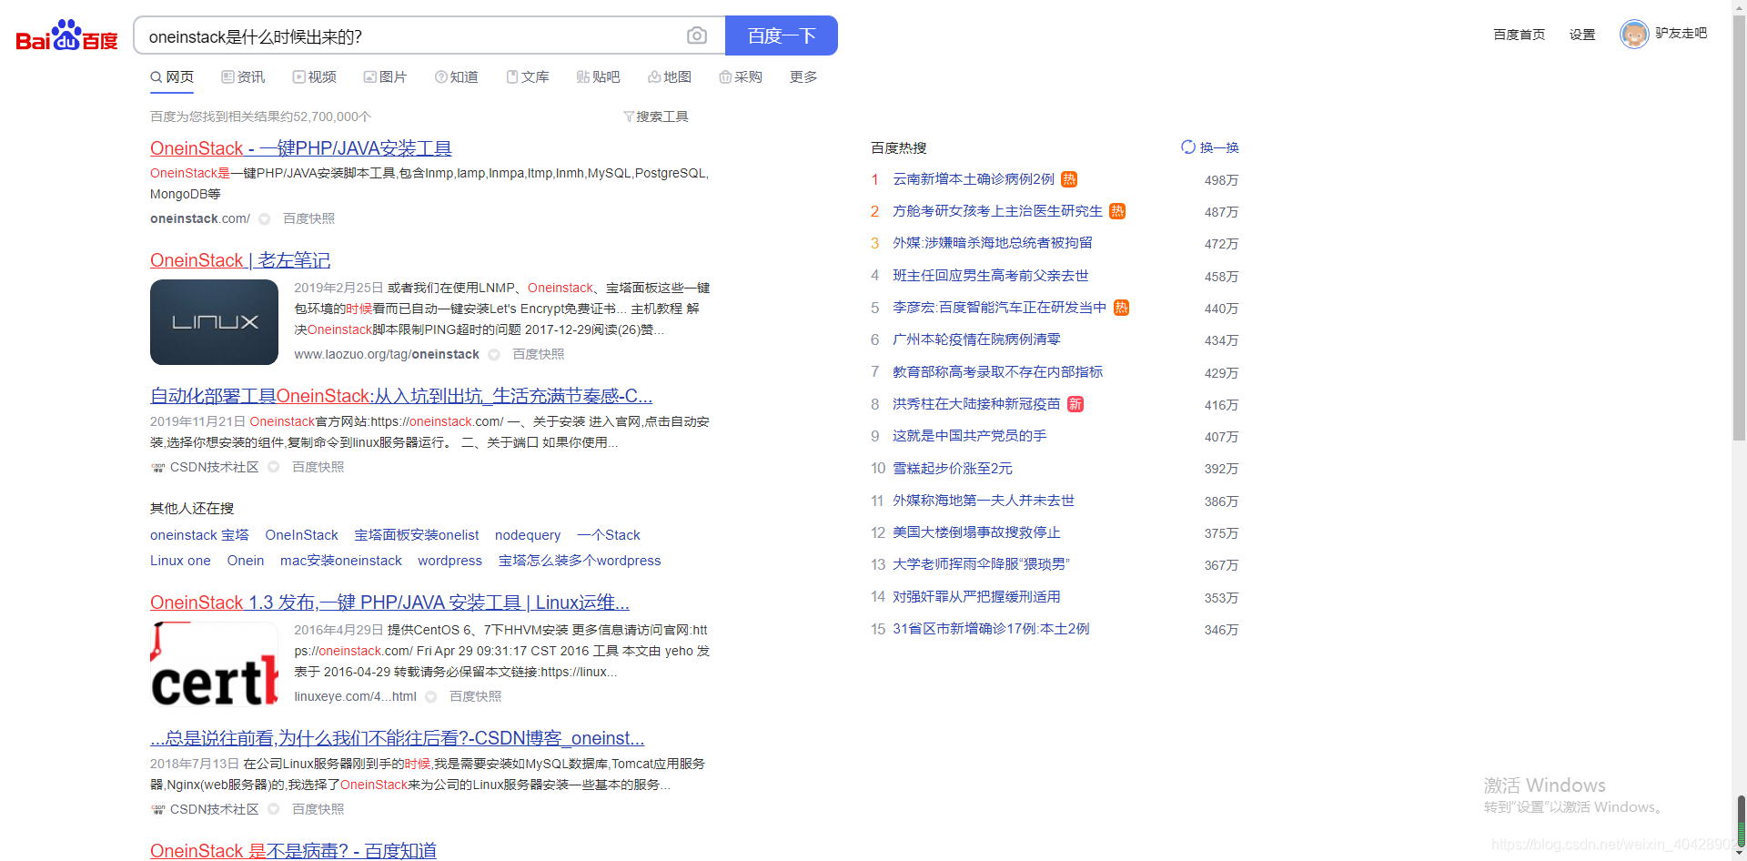This screenshot has height=861, width=1747.
Task: Click the Baidu logo
Action: (x=67, y=35)
